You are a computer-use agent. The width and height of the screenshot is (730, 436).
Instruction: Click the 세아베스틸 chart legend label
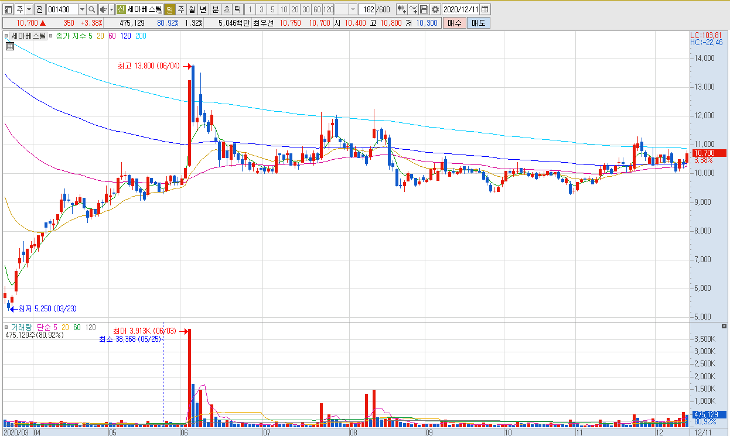(x=28, y=36)
